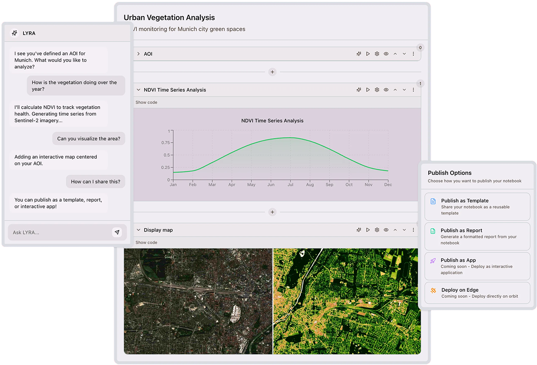Send a message to LYRA

117,232
